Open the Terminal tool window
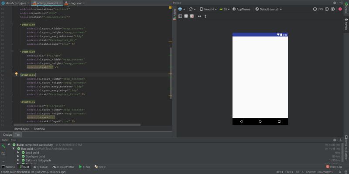Image resolution: width=349 pixels, height=174 pixels. pyautogui.click(x=8, y=167)
